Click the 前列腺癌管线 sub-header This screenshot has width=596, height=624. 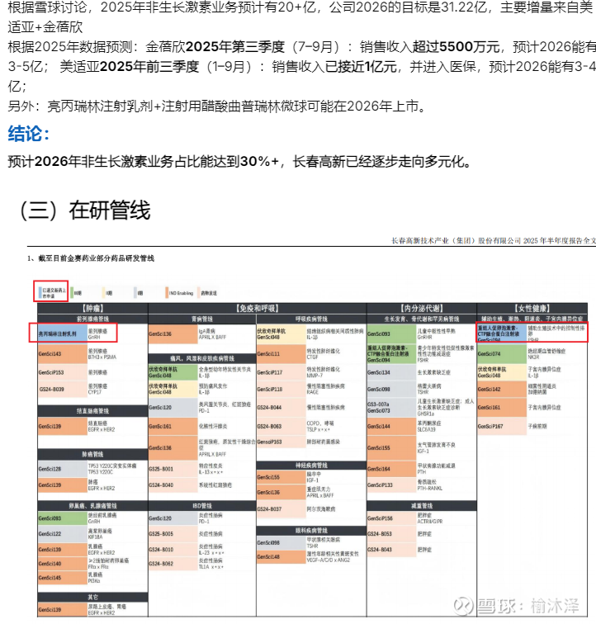(x=92, y=319)
